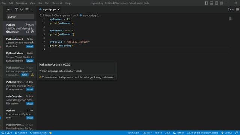Click the minimap at editor right

pos(231,18)
